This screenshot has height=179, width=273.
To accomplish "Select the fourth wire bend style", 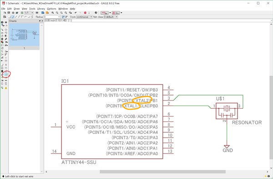I will tap(19, 17).
